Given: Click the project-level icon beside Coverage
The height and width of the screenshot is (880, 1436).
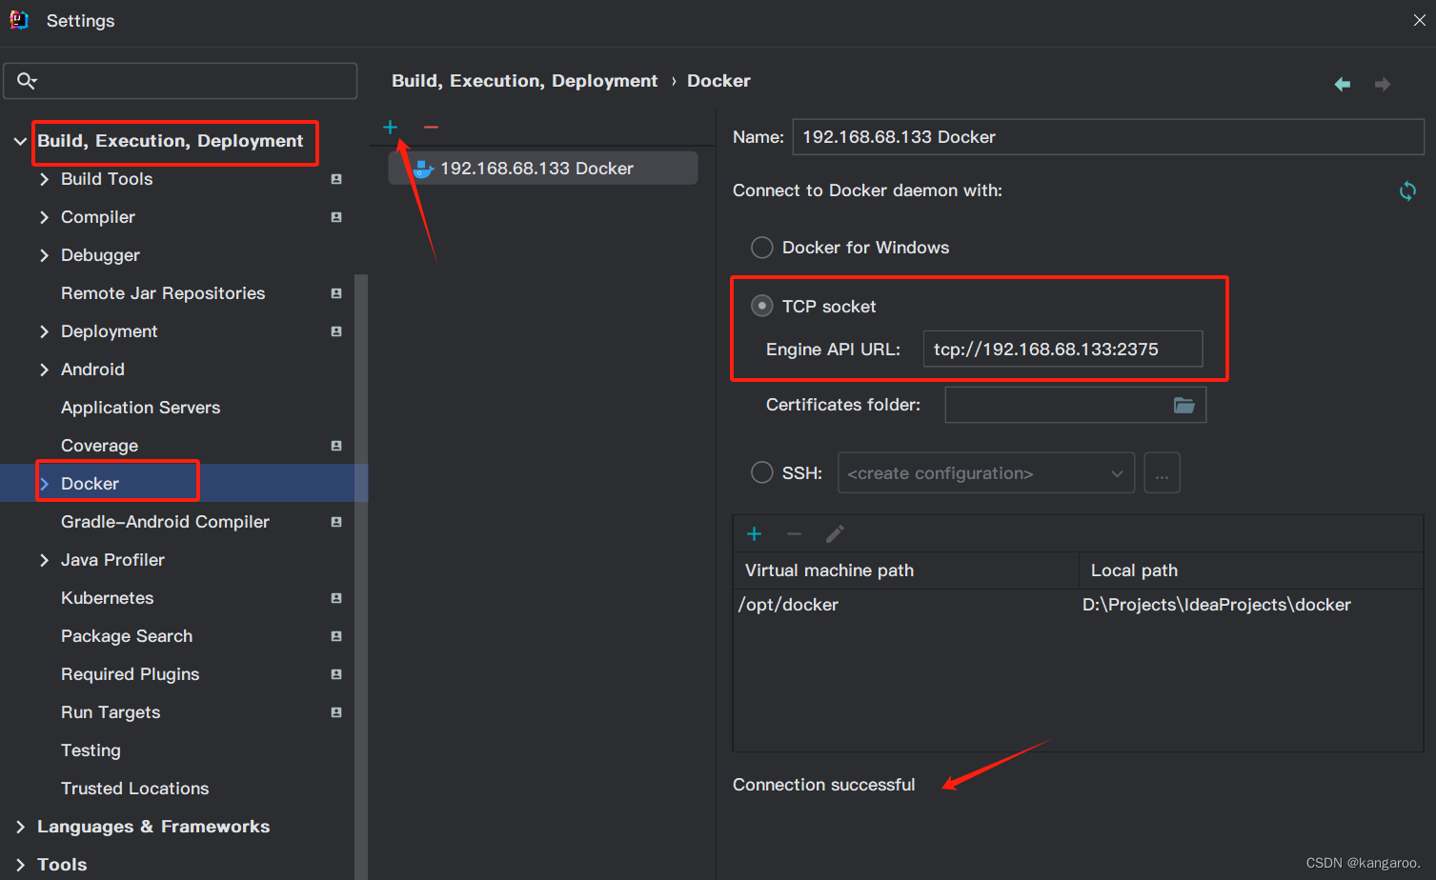Looking at the screenshot, I should [336, 446].
